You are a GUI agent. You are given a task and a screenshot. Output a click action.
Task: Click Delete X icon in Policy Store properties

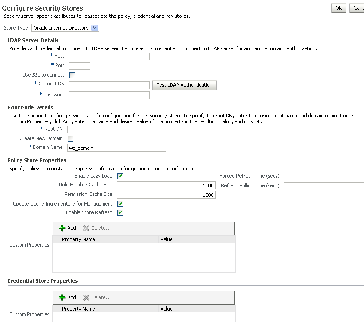pos(86,228)
